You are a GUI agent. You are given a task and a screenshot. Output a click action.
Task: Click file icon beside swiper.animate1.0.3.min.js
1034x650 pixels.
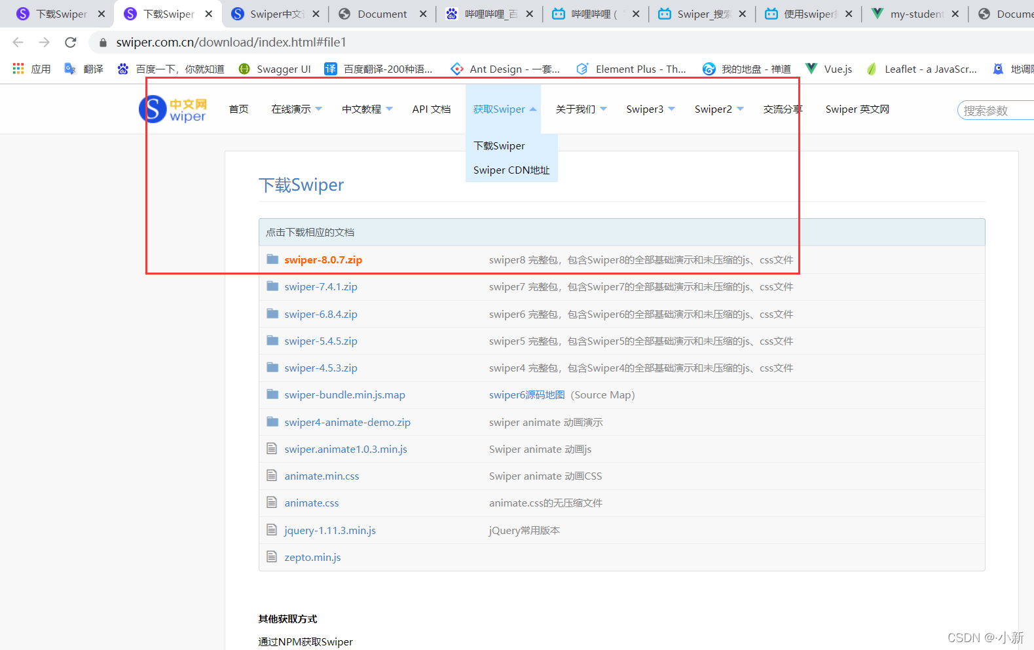[272, 448]
